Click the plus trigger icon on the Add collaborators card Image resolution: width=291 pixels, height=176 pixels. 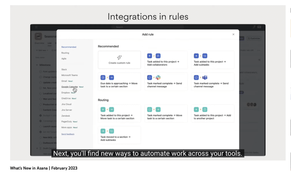click(x=149, y=56)
